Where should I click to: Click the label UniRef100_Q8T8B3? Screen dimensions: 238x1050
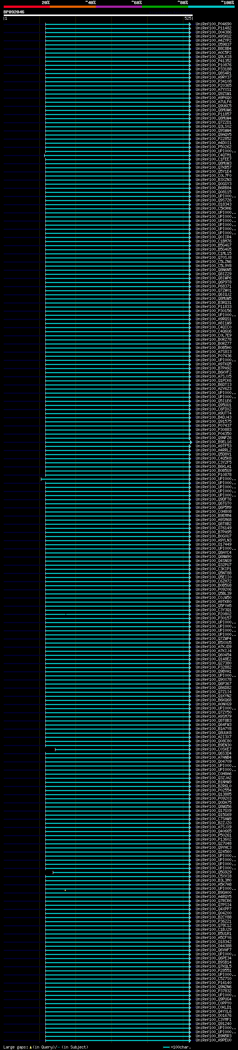point(213,721)
